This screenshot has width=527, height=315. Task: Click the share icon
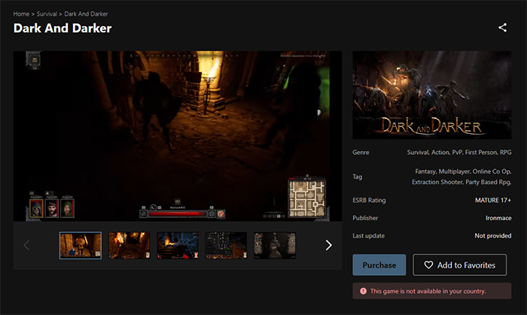click(502, 28)
